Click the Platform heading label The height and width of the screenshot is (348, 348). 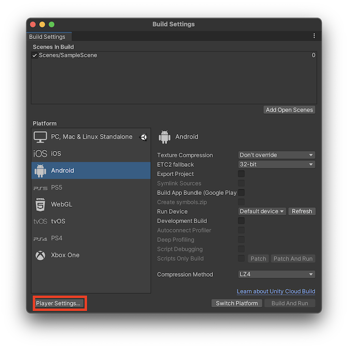click(44, 123)
